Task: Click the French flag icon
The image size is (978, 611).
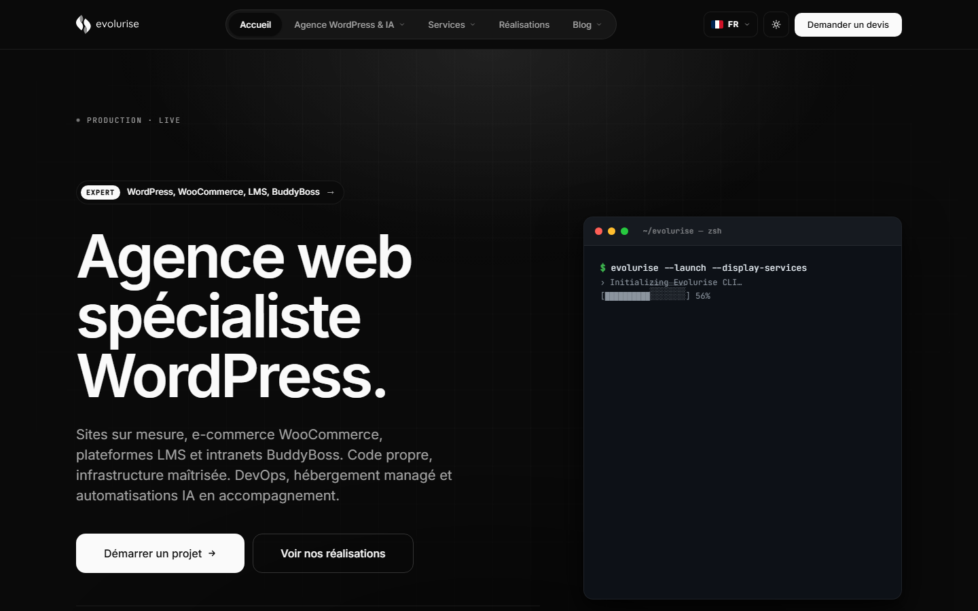Action: [717, 24]
